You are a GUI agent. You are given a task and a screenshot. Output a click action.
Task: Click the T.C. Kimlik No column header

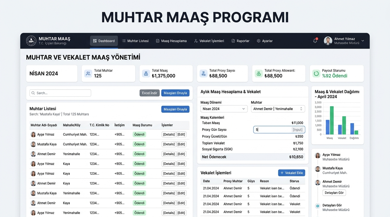tap(99, 125)
